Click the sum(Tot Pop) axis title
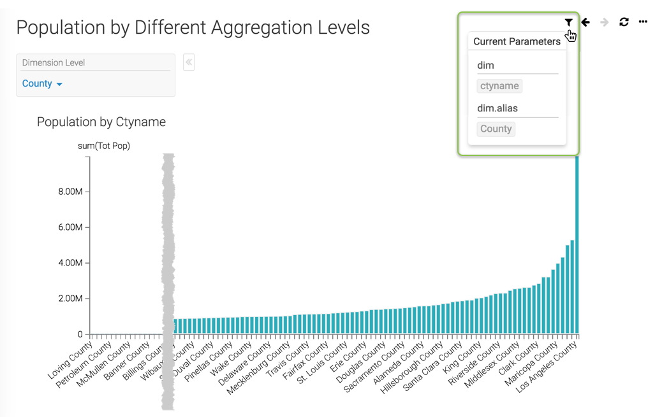The image size is (655, 417). pyautogui.click(x=104, y=146)
